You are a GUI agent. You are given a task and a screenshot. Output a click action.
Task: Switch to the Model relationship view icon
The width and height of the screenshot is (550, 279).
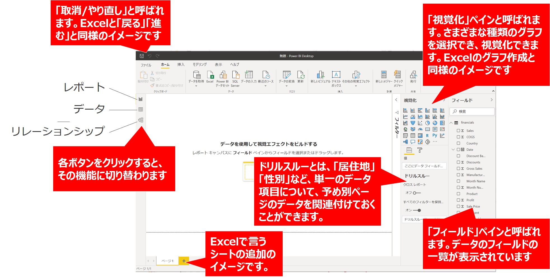pyautogui.click(x=141, y=120)
